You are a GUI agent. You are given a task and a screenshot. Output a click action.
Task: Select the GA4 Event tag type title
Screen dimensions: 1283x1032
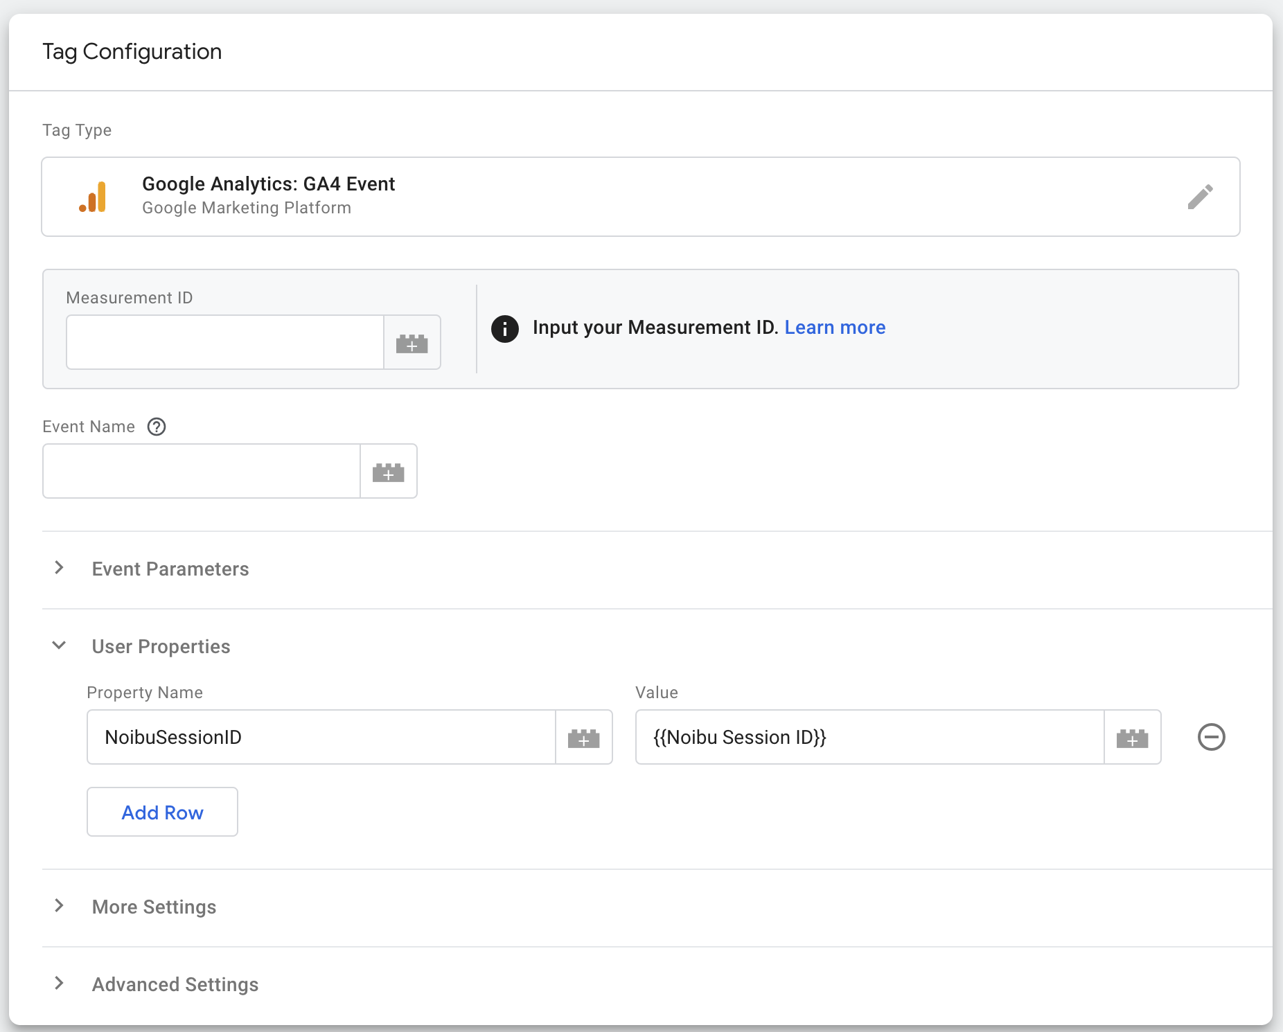coord(269,184)
